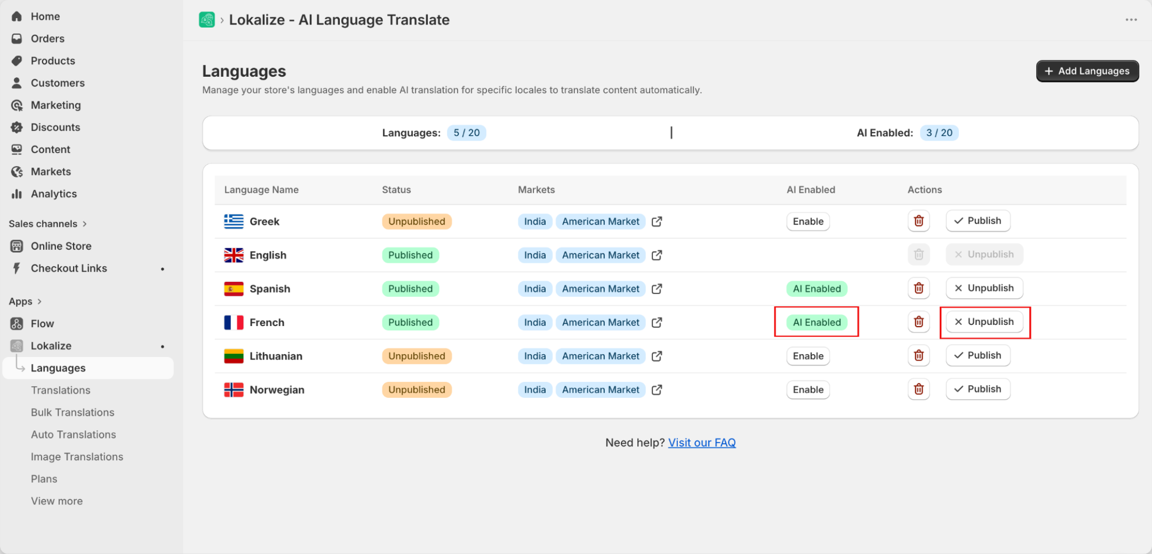Open the three-dot menu at top right
This screenshot has height=554, width=1152.
[x=1131, y=20]
